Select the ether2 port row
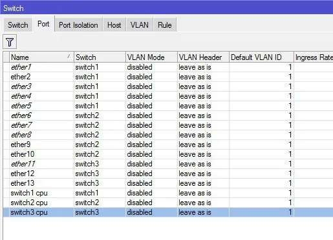333x240 pixels. point(168,77)
